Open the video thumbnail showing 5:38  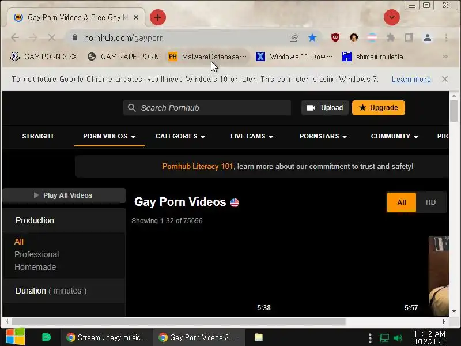click(x=203, y=277)
